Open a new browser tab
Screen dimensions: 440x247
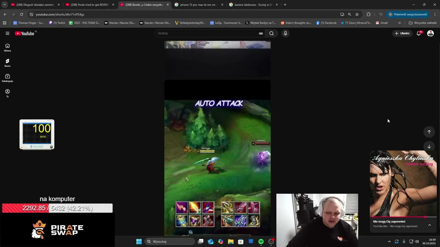tap(285, 5)
